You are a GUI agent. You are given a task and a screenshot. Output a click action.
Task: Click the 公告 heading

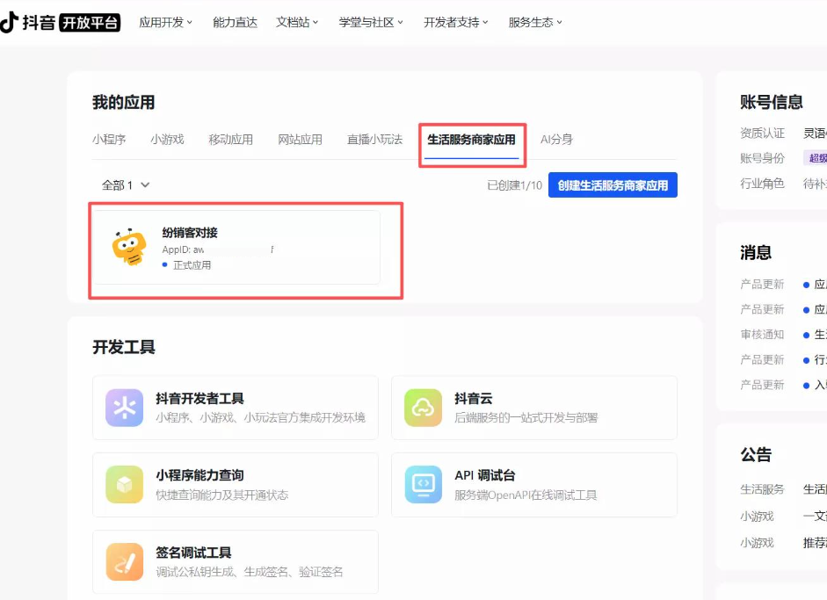(x=756, y=454)
